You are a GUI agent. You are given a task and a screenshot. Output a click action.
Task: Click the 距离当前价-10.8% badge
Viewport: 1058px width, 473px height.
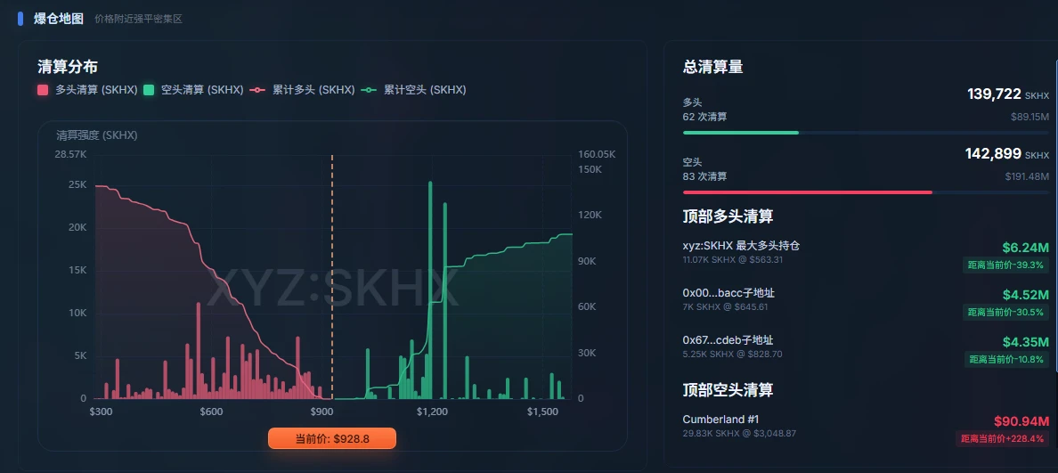(x=1006, y=359)
